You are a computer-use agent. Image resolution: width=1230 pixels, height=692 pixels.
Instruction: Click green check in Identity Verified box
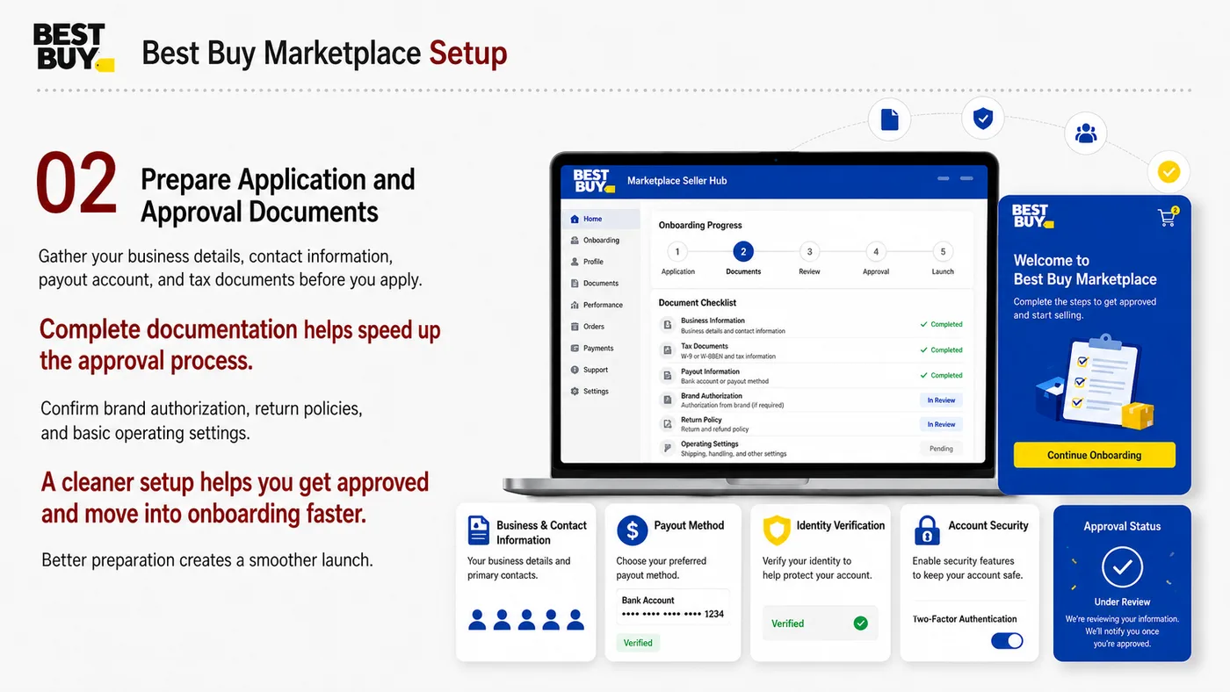860,624
